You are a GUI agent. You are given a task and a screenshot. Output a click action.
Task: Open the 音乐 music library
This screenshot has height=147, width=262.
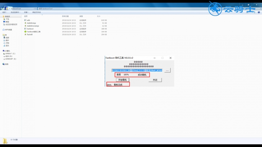(6, 46)
